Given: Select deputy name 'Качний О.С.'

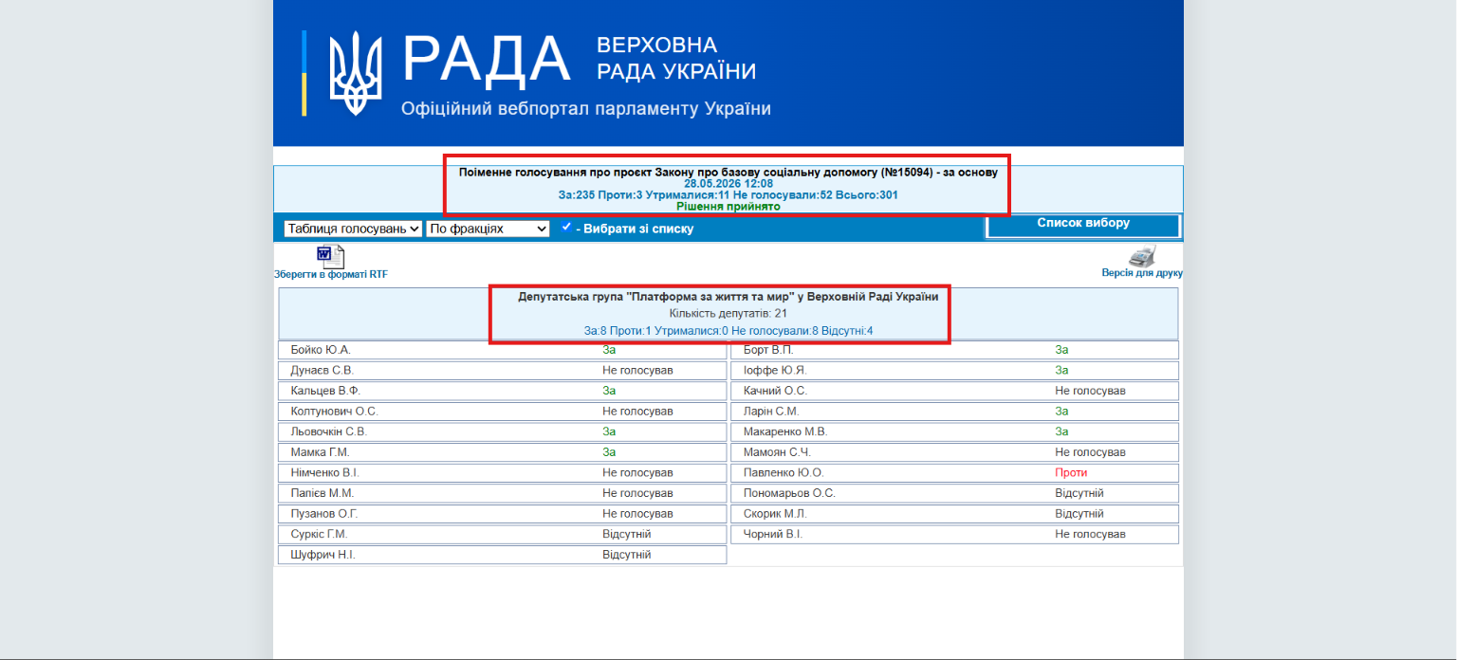Looking at the screenshot, I should tap(775, 391).
